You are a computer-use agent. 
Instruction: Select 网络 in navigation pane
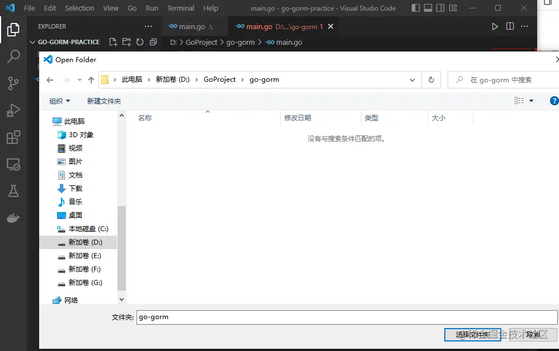pos(65,301)
